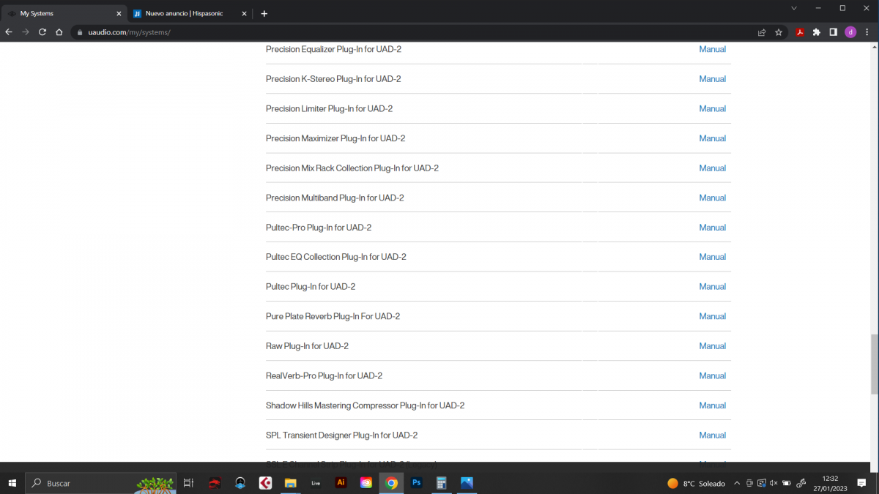Launch Ableton Live from the taskbar
This screenshot has width=879, height=494.
click(316, 483)
